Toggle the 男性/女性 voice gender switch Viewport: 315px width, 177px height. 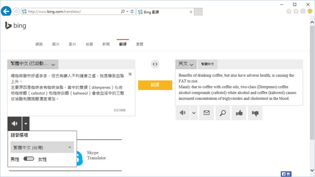29,159
